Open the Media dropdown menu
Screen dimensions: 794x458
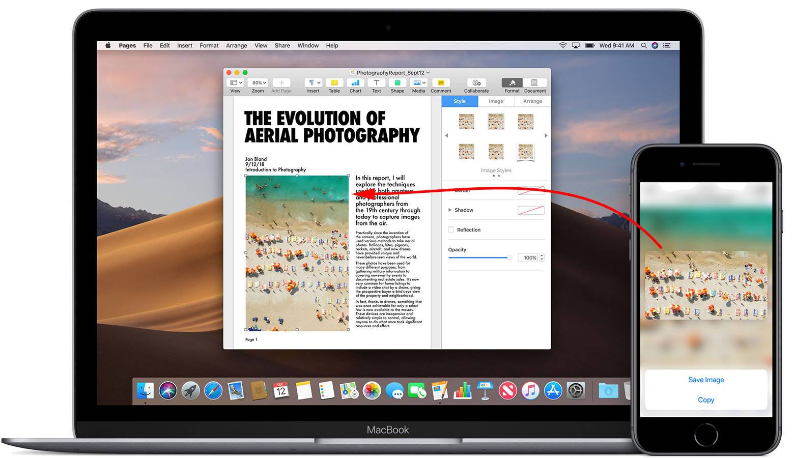tap(419, 83)
